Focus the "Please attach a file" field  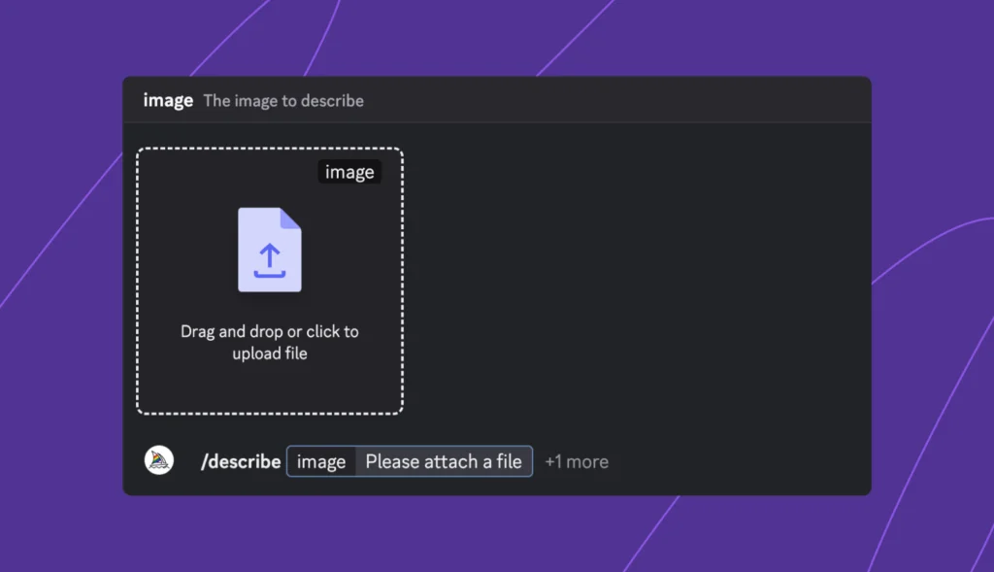point(444,461)
